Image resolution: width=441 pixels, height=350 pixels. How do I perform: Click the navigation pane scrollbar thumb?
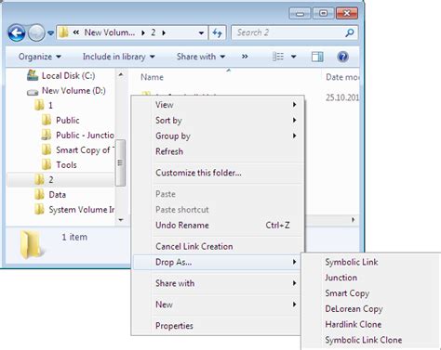pos(120,162)
